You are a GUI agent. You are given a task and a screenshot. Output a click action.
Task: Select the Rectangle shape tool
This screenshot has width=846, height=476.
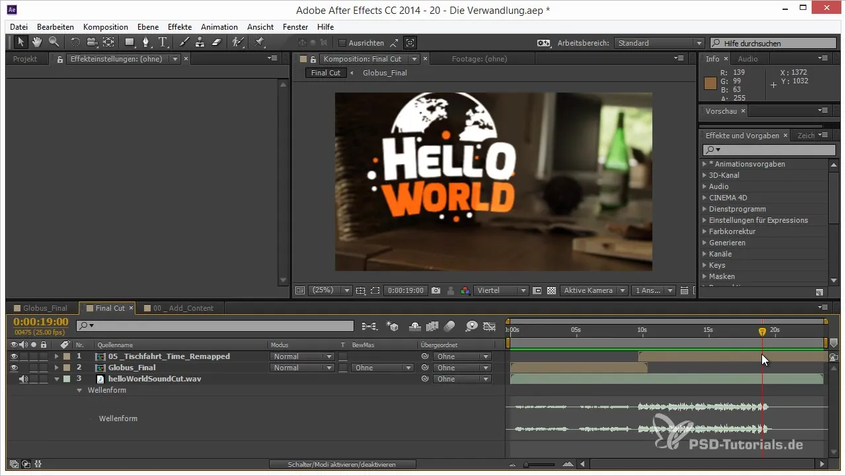click(x=130, y=42)
